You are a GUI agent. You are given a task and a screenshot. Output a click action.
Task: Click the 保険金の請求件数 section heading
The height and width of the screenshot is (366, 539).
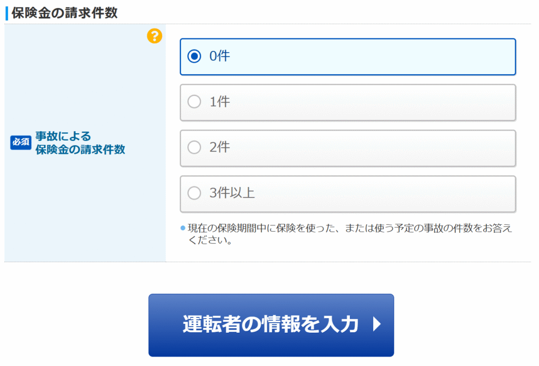coord(64,13)
